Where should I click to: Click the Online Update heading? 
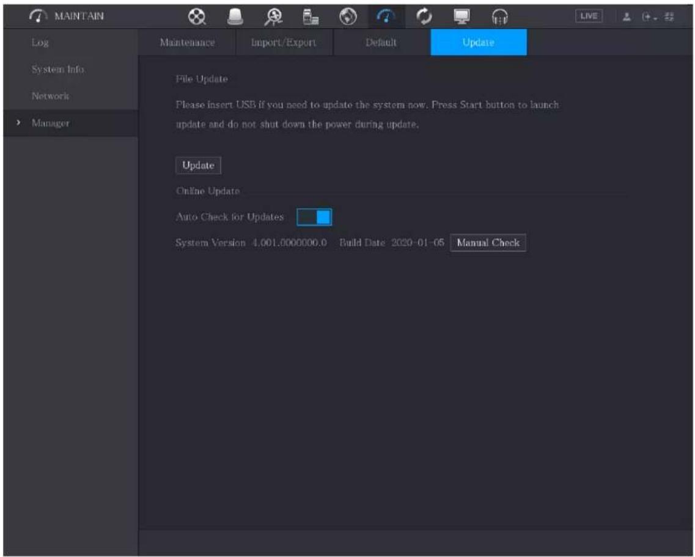coord(207,191)
